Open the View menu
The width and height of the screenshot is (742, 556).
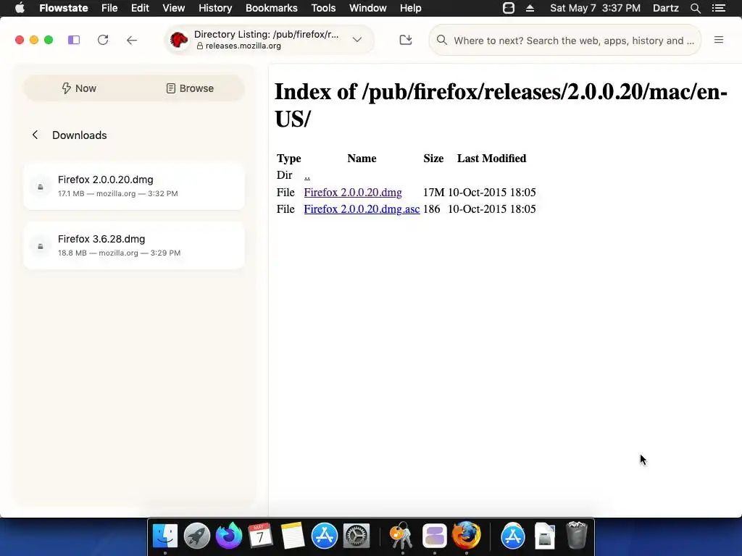click(174, 8)
